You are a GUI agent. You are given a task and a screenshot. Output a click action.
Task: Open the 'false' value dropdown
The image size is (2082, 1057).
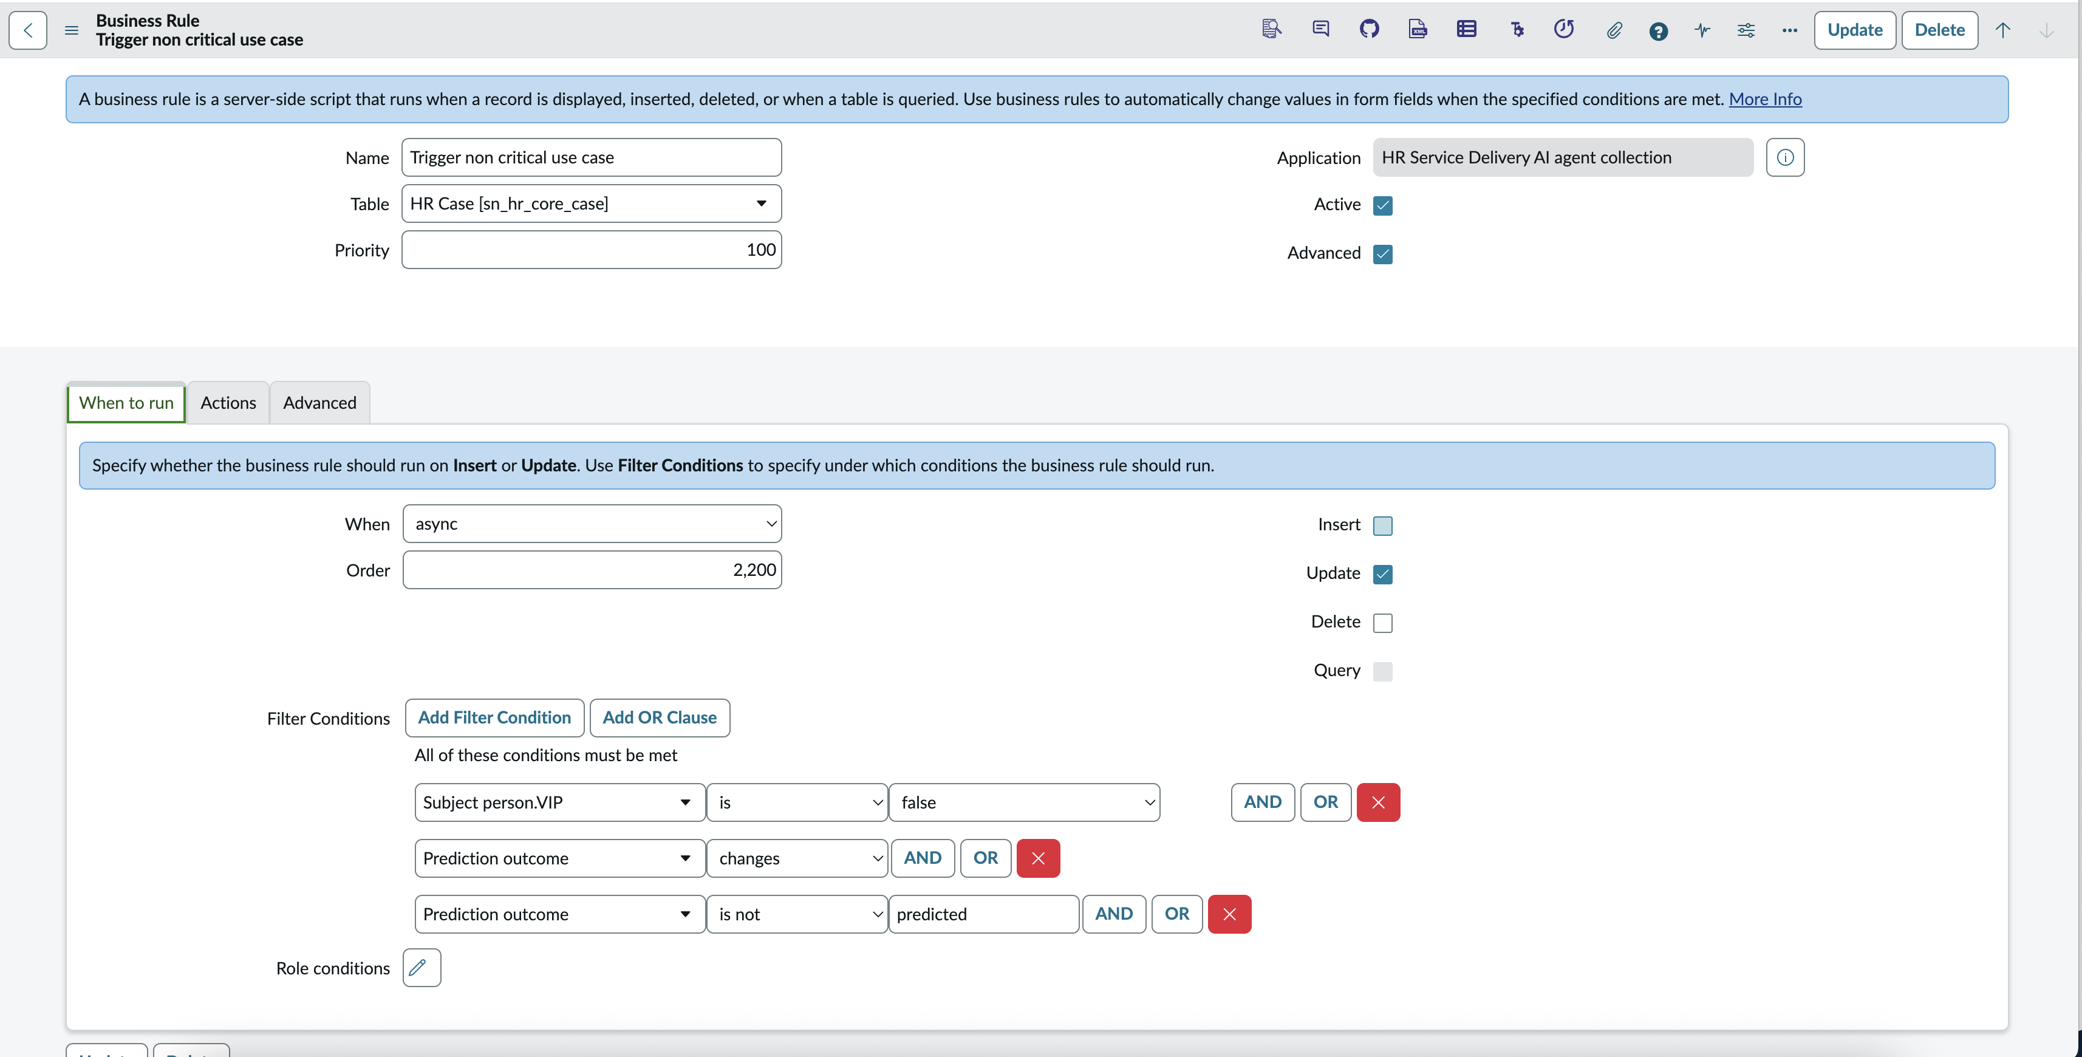coord(1024,802)
